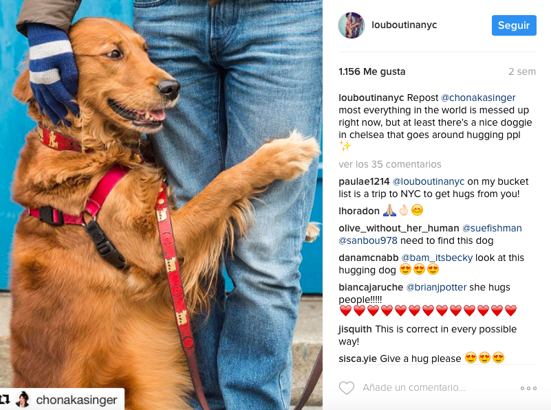The height and width of the screenshot is (410, 551).
Task: Open the louboutinanyc username in header
Action: coord(404,25)
